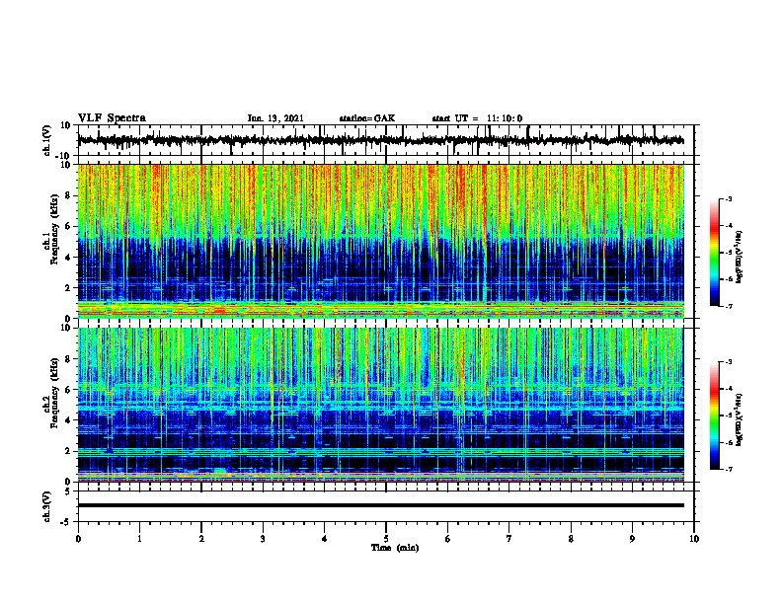This screenshot has height=604, width=782.
Task: Click time axis tick label "5"
Action: 386,539
